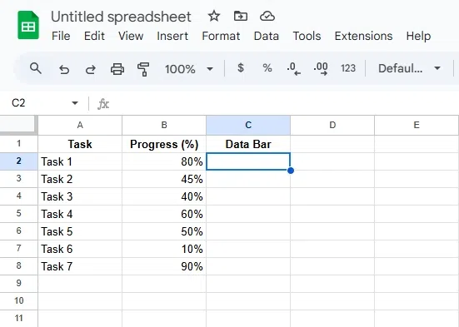This screenshot has height=327, width=459.
Task: Select the 10% progress cell
Action: tap(164, 249)
